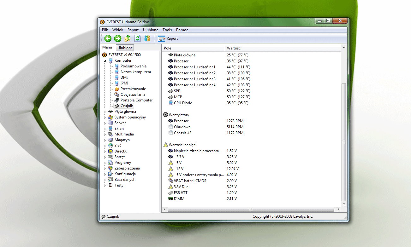Viewport: 411px width, 247px height.
Task: Click the DMI tree icon
Action: [116, 78]
